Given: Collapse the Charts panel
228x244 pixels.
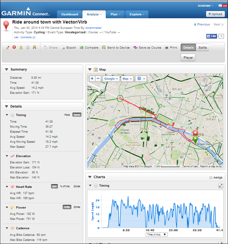Looking at the screenshot, I should coord(90,177).
